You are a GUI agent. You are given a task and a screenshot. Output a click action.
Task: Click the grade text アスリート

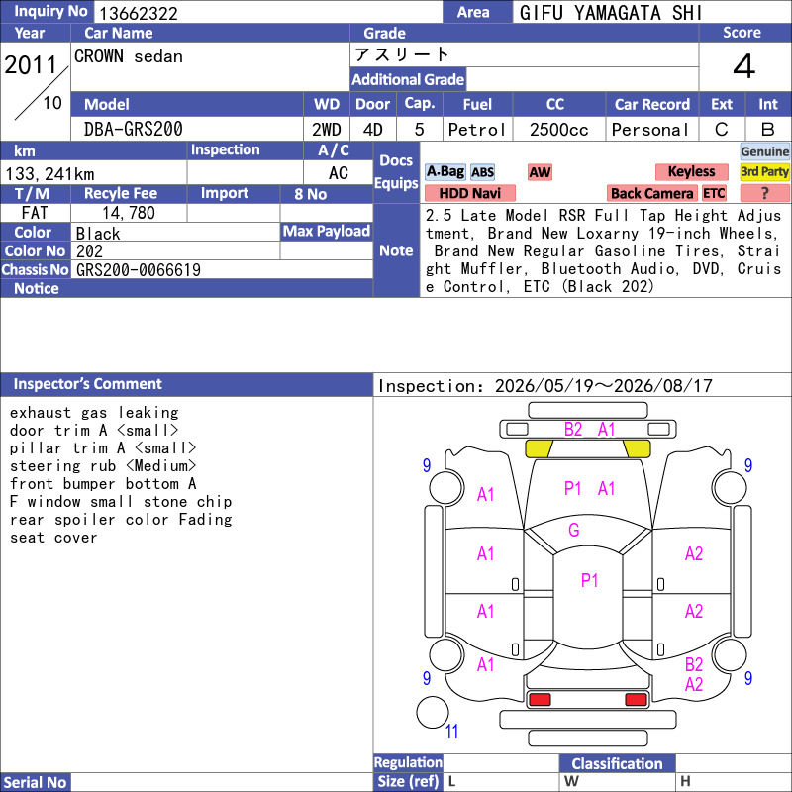click(402, 54)
